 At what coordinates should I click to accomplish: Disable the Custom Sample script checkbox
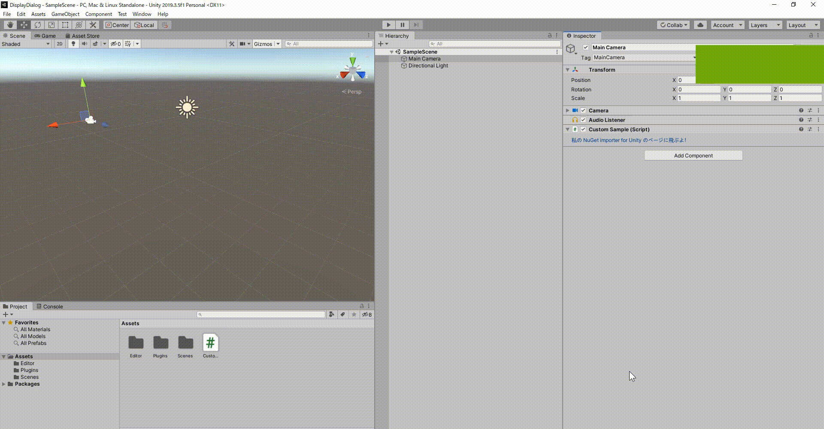[583, 129]
